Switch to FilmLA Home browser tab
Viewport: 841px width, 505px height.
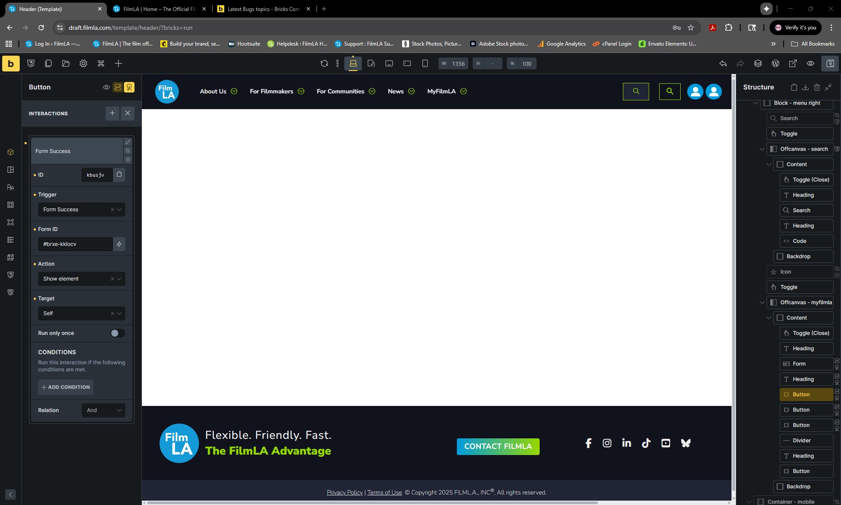159,9
